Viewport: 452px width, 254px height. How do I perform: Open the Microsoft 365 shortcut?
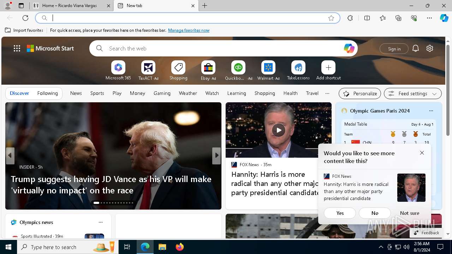[118, 71]
